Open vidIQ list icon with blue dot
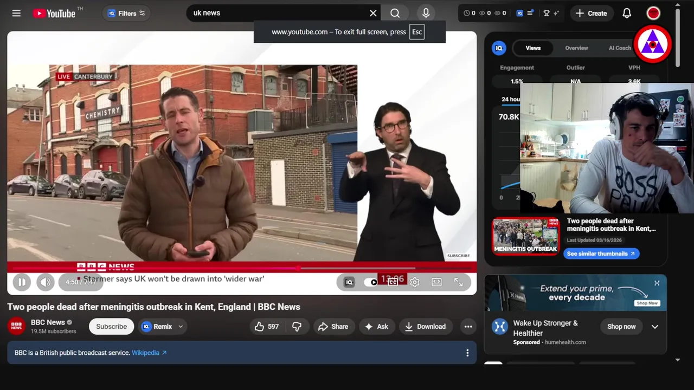Image resolution: width=694 pixels, height=390 pixels. [531, 13]
